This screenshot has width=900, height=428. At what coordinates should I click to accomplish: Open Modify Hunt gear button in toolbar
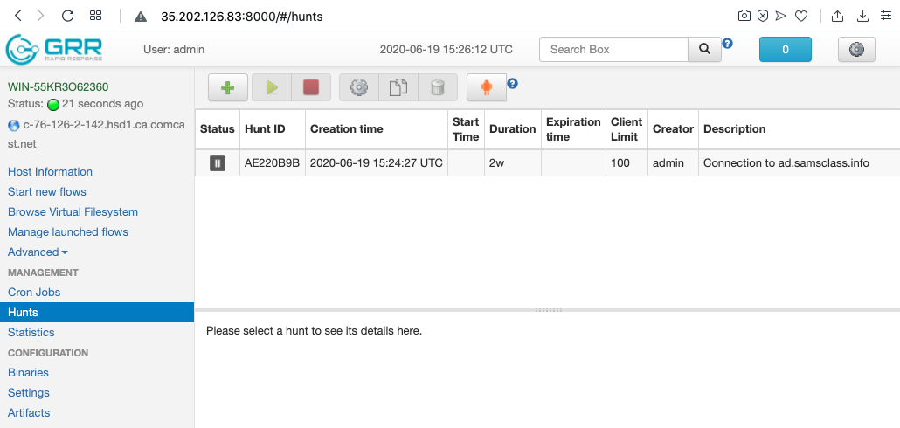(x=359, y=87)
